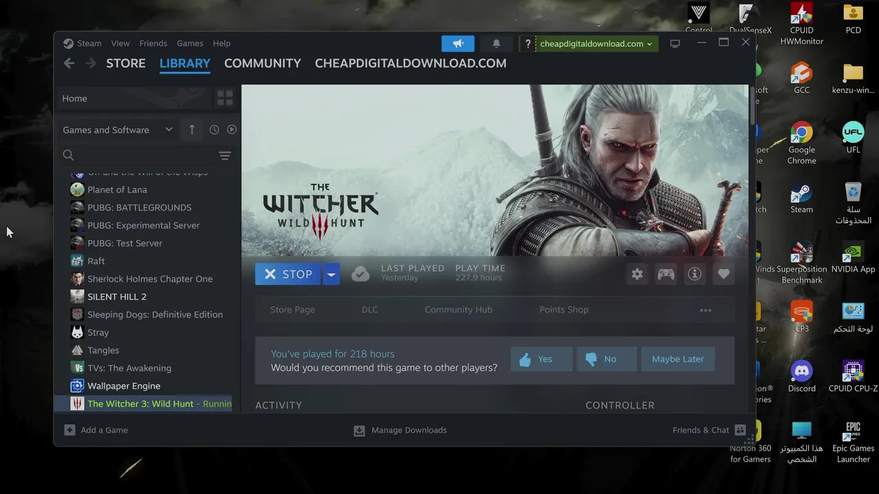Open library filter options icon
879x494 pixels.
[x=225, y=156]
